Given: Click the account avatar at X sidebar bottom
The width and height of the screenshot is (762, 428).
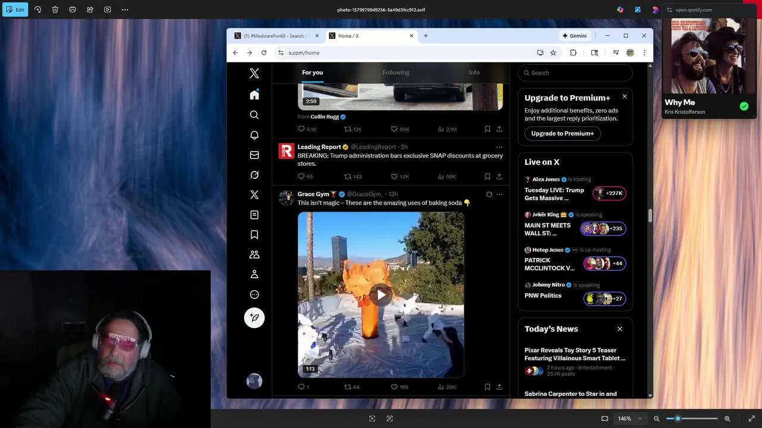Looking at the screenshot, I should click(x=254, y=381).
